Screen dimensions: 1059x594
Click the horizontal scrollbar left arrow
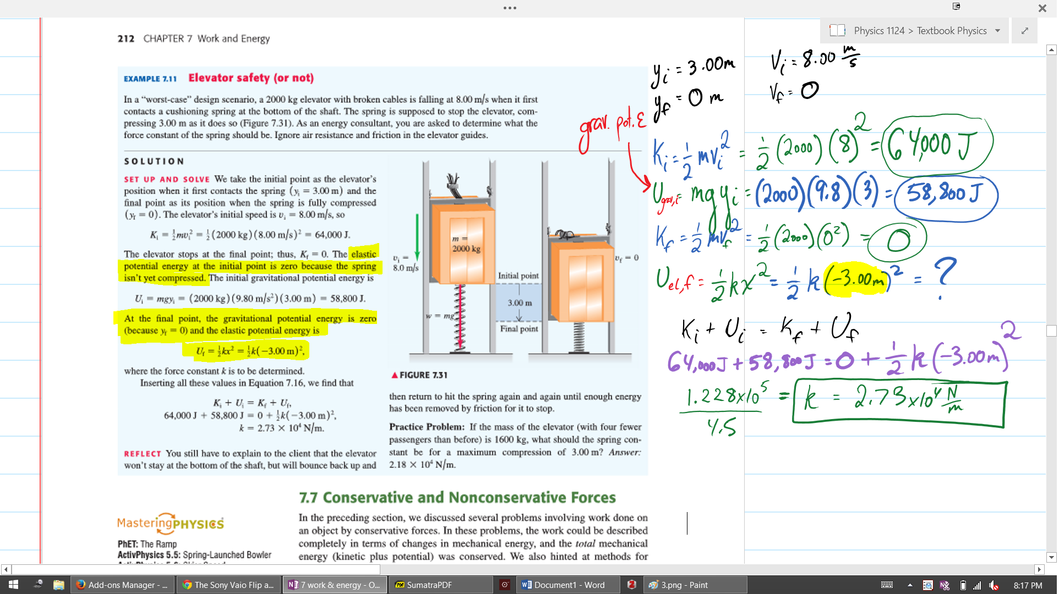click(x=6, y=570)
